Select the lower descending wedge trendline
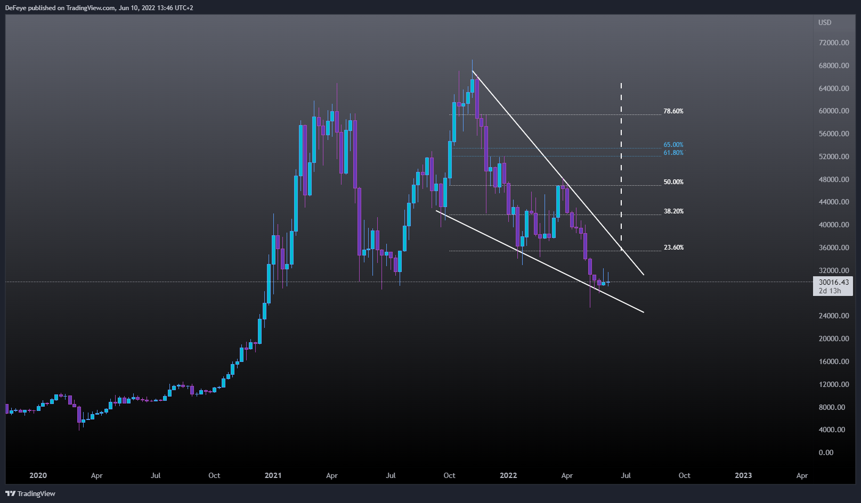The width and height of the screenshot is (861, 503). (540, 261)
